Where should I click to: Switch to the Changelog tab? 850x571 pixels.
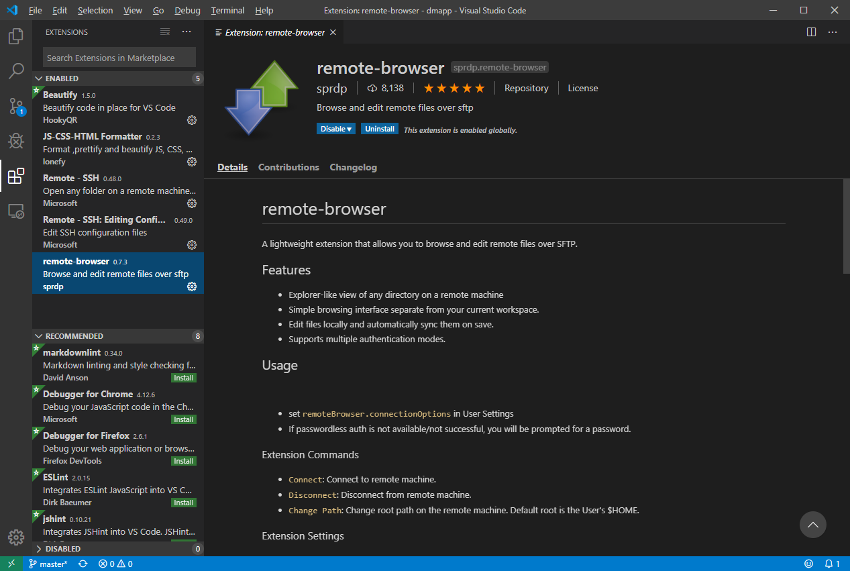pyautogui.click(x=354, y=167)
